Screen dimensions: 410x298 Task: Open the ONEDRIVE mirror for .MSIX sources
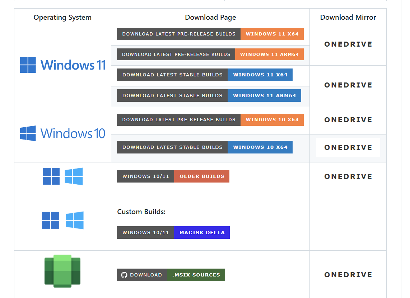(x=348, y=274)
